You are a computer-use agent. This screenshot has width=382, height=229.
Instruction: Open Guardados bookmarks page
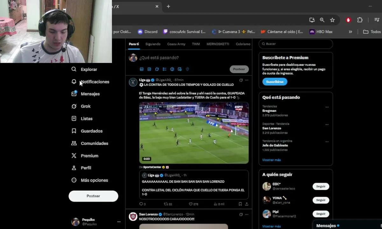[87, 131]
